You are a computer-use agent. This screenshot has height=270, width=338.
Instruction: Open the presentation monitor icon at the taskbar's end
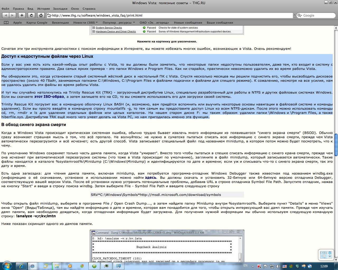pos(119,266)
